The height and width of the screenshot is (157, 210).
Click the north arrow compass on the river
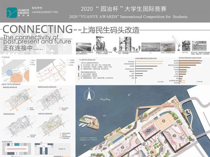(x=89, y=94)
